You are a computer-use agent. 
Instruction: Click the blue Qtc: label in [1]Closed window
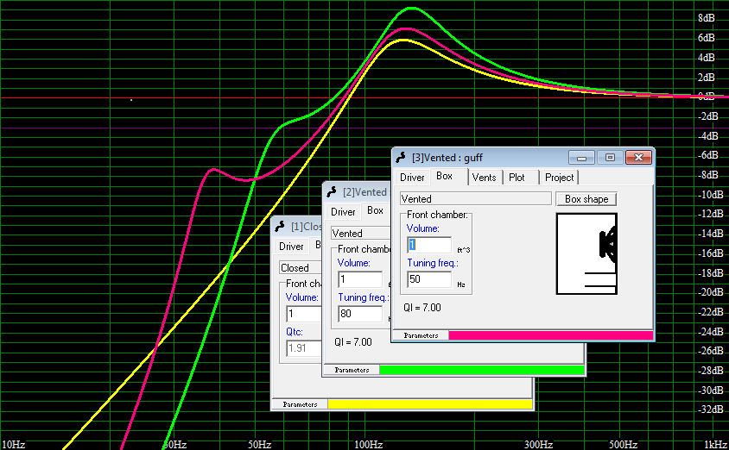tap(295, 332)
